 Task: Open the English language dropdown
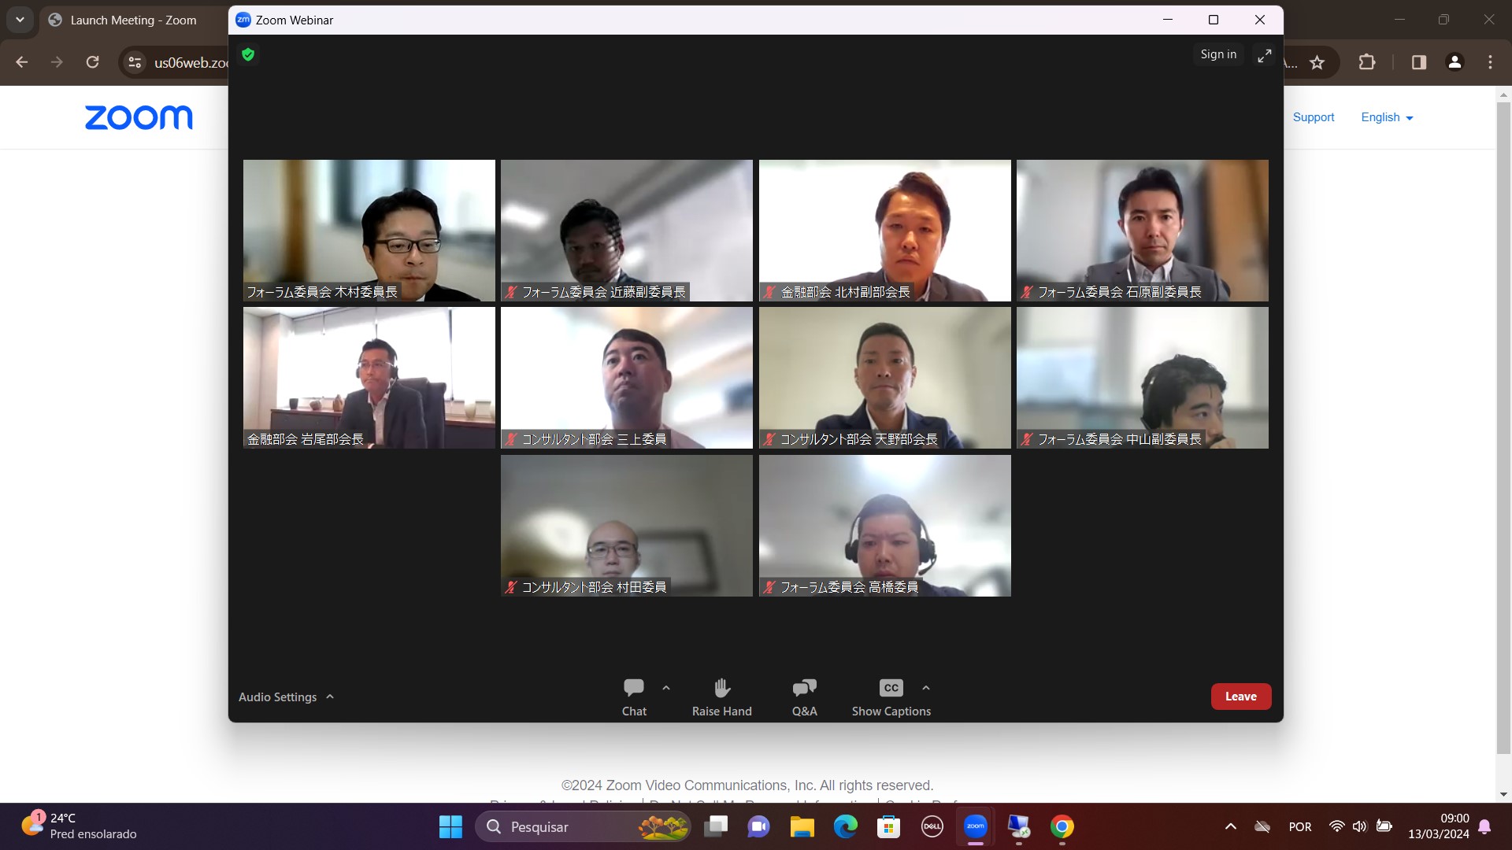[x=1387, y=117]
